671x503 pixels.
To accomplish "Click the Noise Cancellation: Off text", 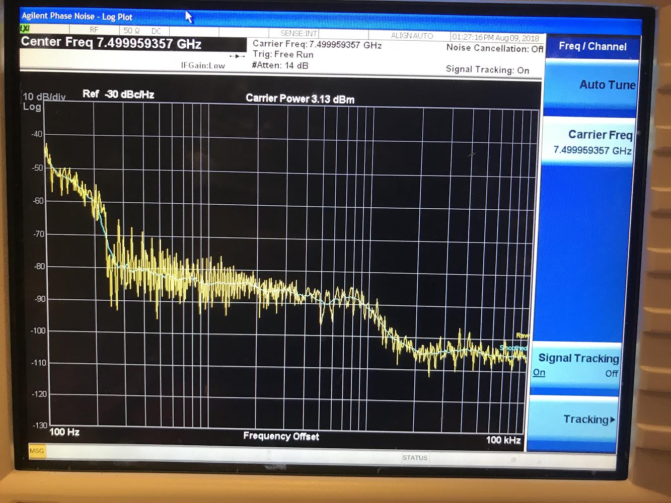I will [x=494, y=48].
